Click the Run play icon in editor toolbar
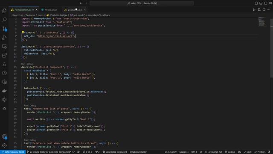Viewport: 273px width, 154px height. [x=254, y=10]
